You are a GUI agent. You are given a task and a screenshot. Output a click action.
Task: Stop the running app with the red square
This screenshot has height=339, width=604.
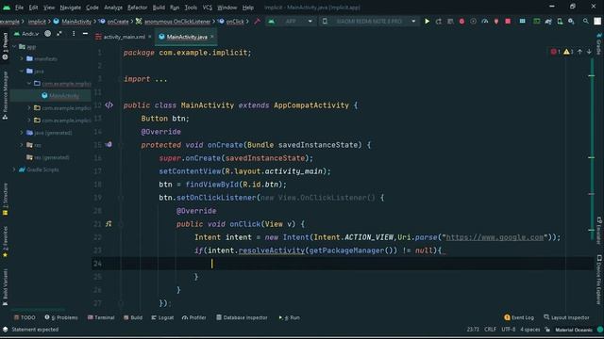508,21
